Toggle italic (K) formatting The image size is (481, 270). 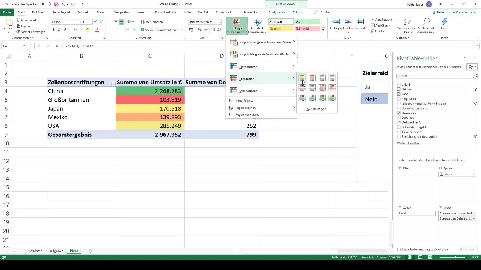pos(59,30)
